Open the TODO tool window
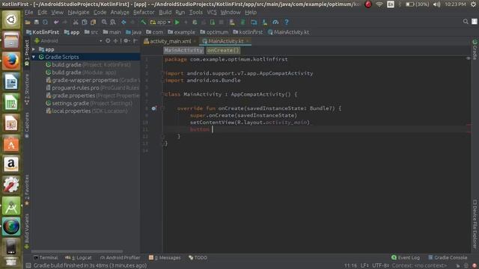 [x=198, y=258]
